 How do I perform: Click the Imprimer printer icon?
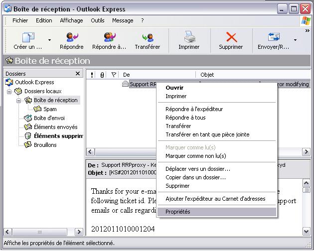[x=189, y=37]
